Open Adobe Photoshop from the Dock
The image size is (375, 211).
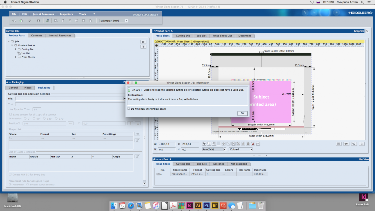pos(206,205)
